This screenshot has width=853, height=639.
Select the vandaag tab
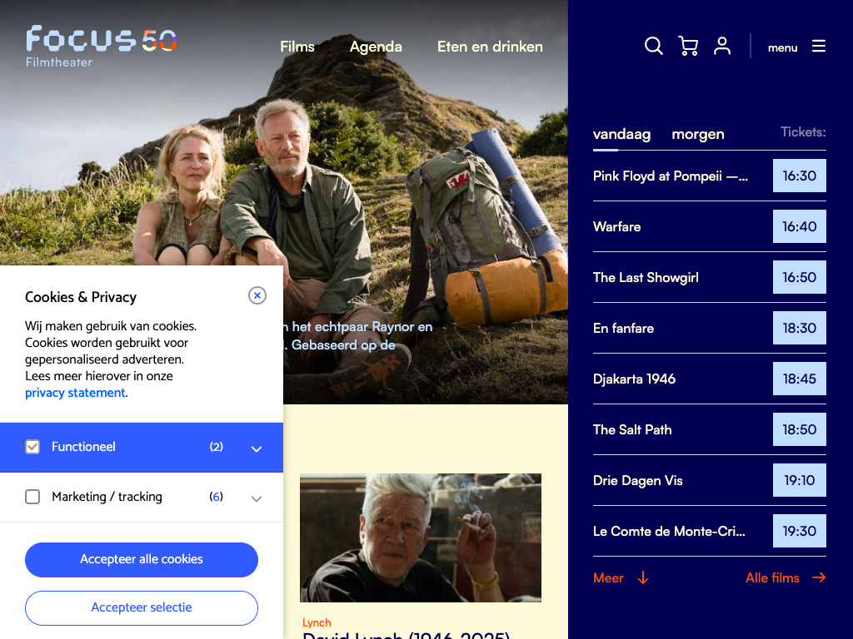click(x=621, y=134)
